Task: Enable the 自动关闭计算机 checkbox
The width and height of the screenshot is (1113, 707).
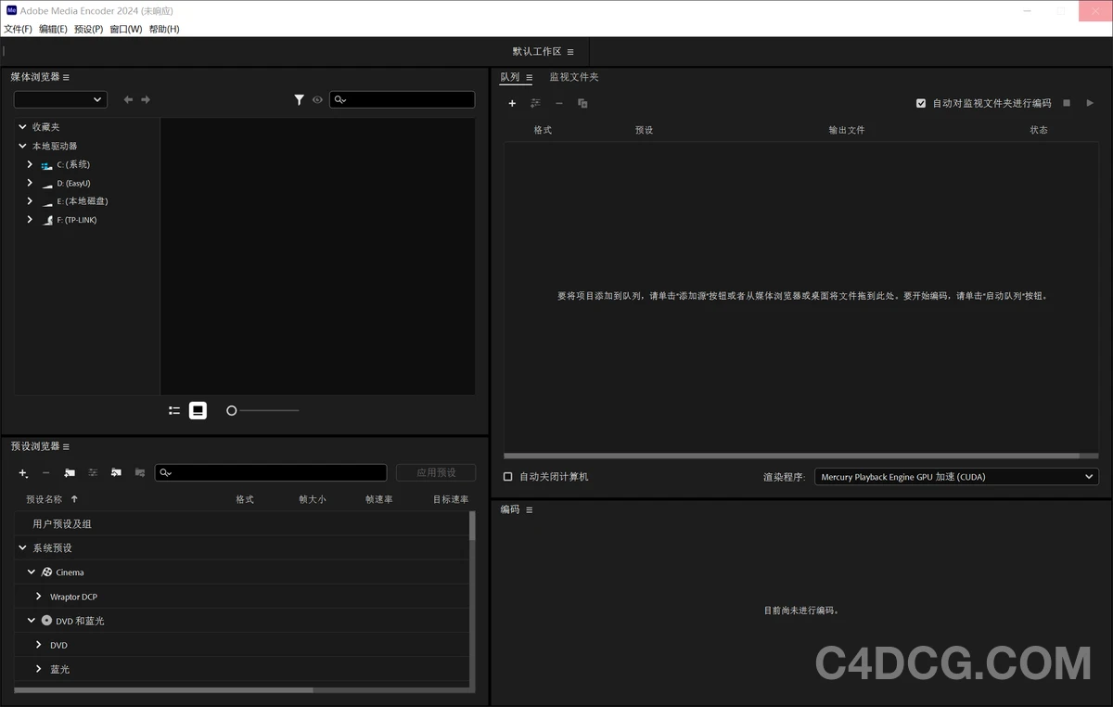Action: (x=505, y=476)
